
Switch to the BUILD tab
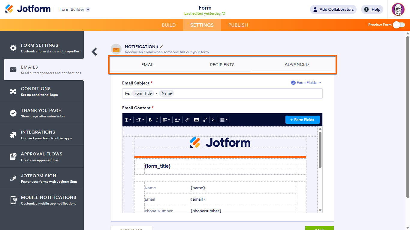tap(169, 25)
